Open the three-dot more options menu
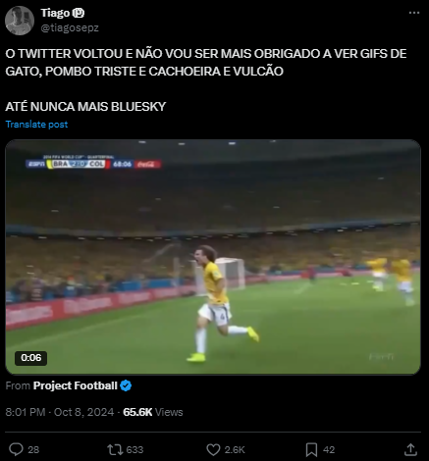This screenshot has height=461, width=429. (414, 13)
